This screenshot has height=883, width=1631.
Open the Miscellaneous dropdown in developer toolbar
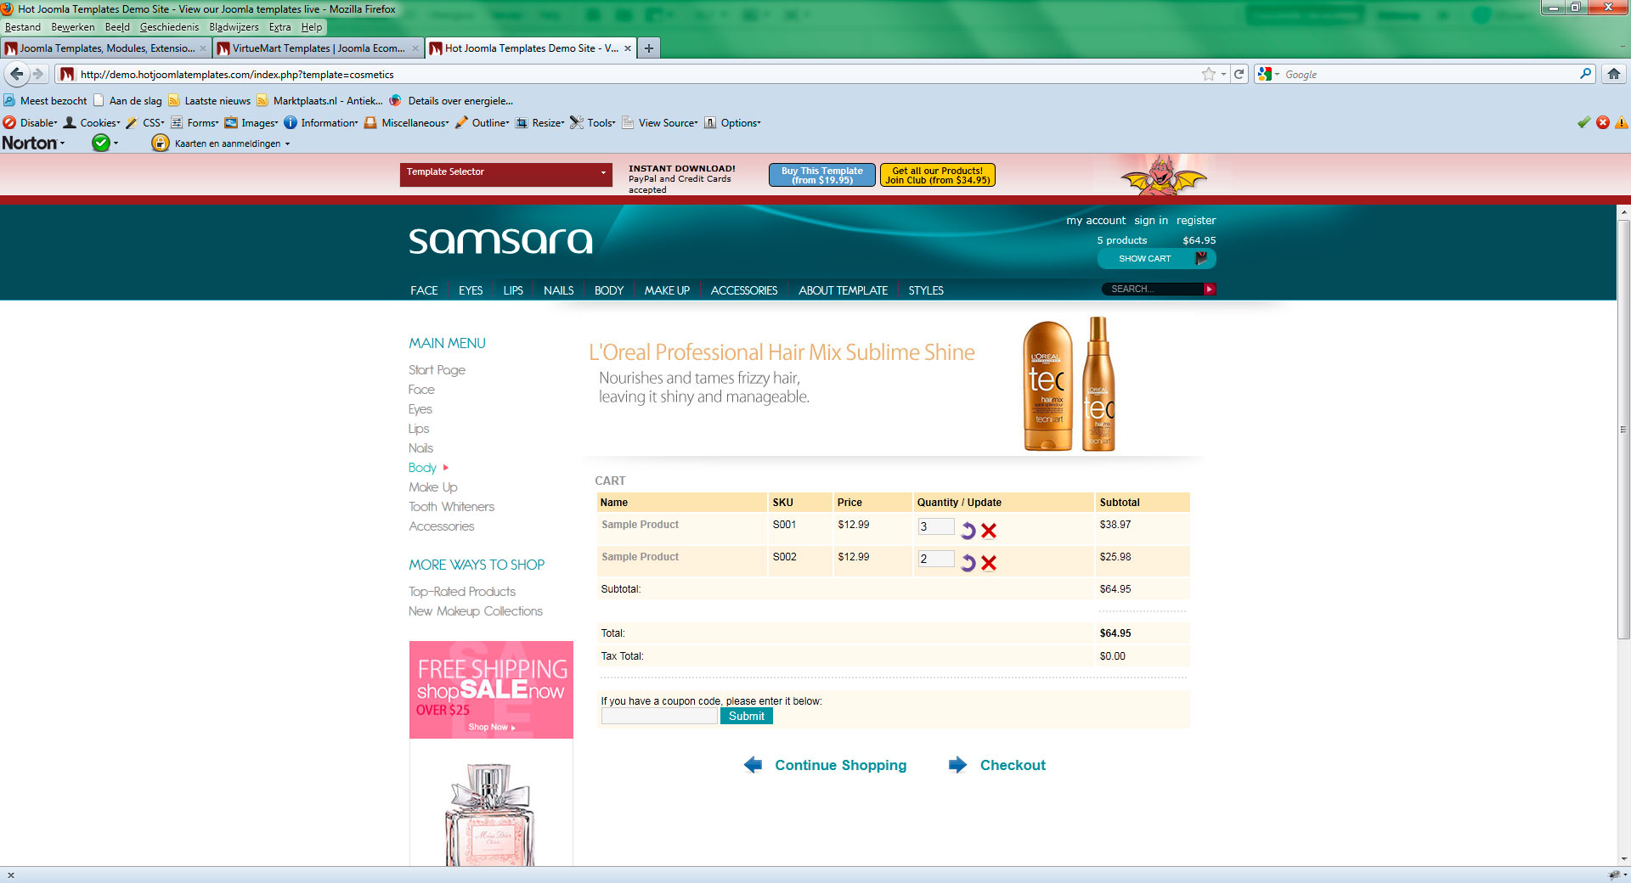407,122
